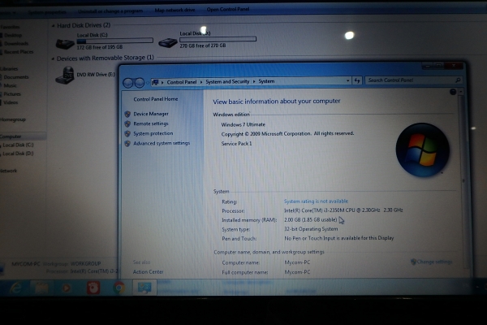Click Open Control Panel in the Explorer toolbar
487x325 pixels.
[x=228, y=9]
